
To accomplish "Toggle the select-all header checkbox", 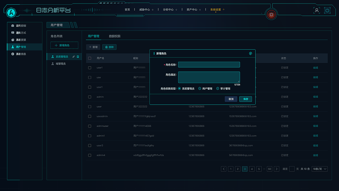I will (x=90, y=58).
